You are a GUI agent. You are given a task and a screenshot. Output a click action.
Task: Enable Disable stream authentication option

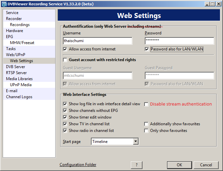coord(146,104)
